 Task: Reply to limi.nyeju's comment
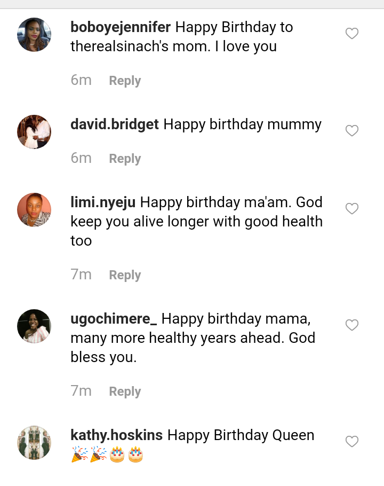125,275
